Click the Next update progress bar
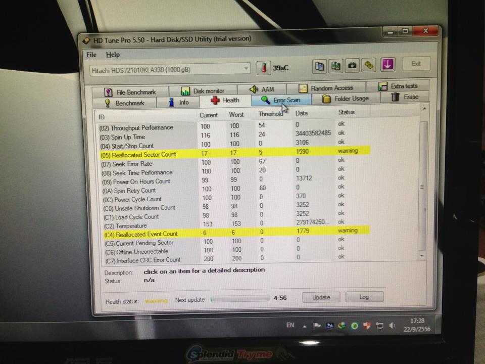 click(239, 299)
